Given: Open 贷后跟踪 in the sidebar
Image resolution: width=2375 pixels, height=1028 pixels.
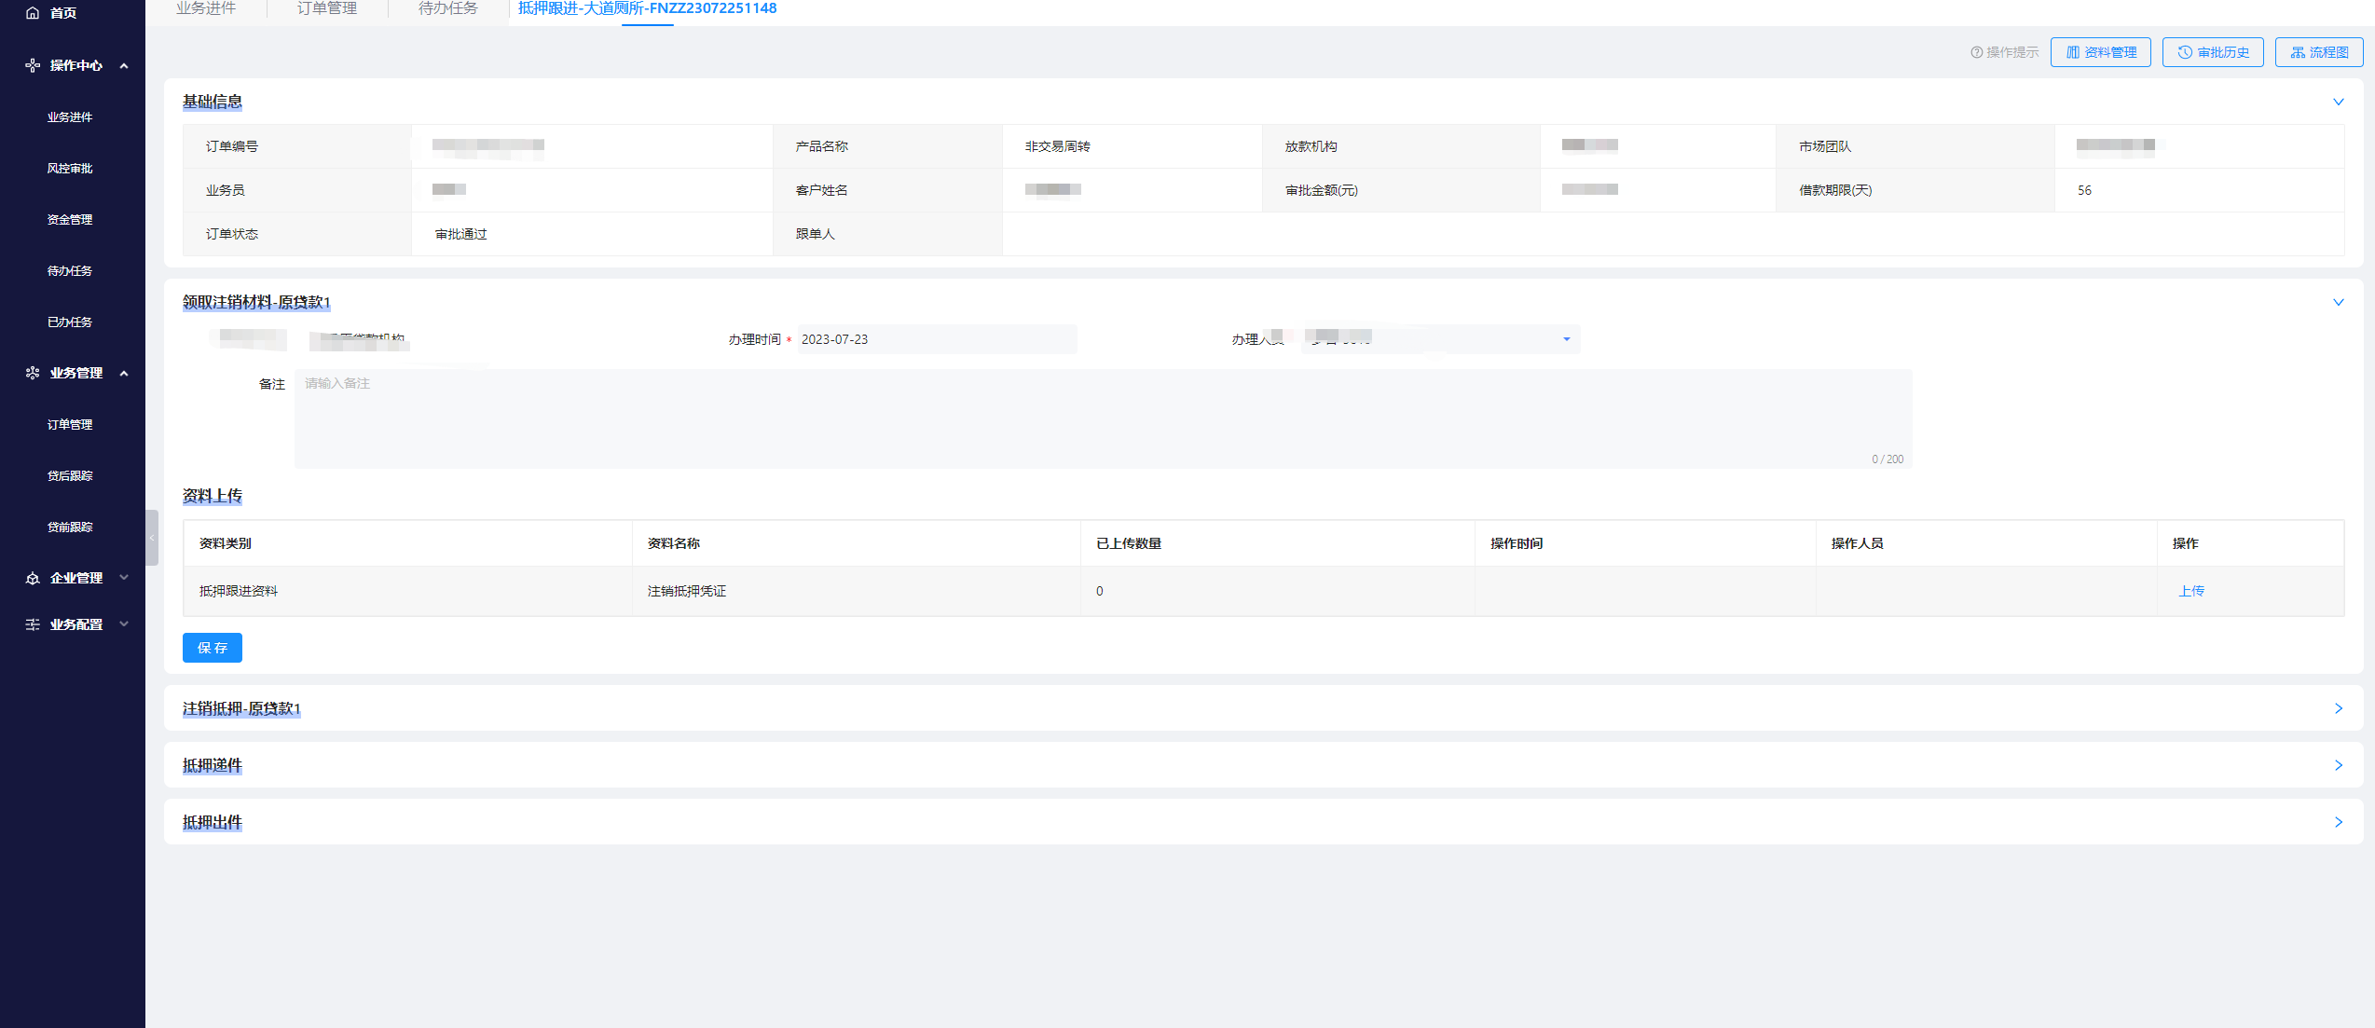Looking at the screenshot, I should (70, 476).
